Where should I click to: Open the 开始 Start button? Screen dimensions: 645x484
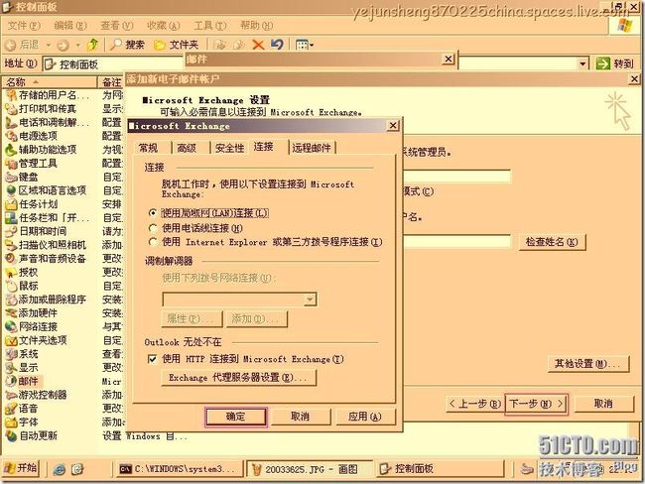click(21, 468)
